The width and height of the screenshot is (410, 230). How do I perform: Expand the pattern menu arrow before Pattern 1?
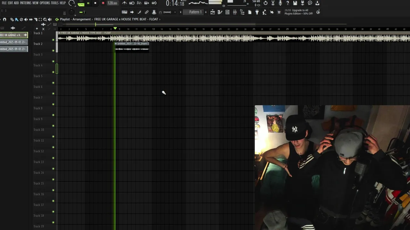coord(181,12)
